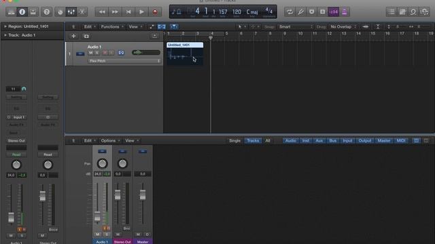This screenshot has width=435, height=244.
Task: Add a new track with plus button
Action: tap(73, 36)
